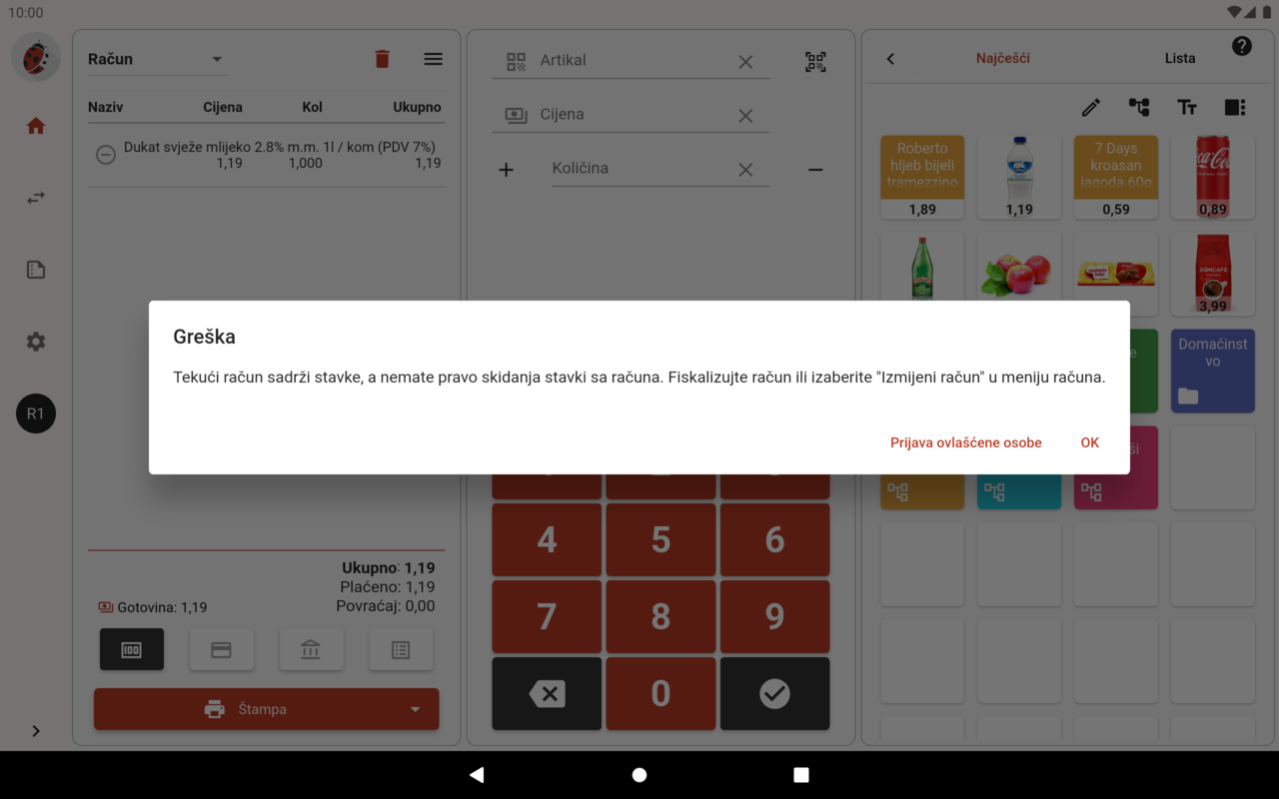Switch to the Najčešći tab

tap(1003, 58)
